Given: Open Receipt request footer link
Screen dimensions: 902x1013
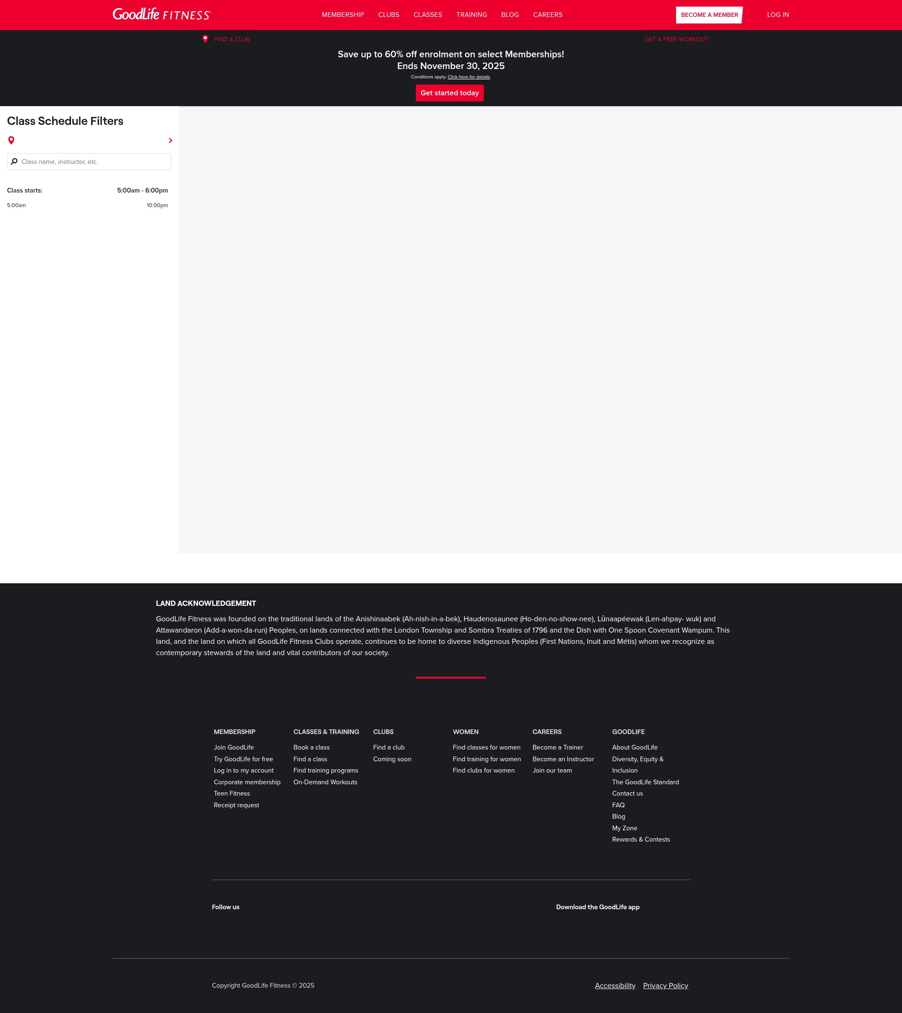Looking at the screenshot, I should (x=236, y=805).
